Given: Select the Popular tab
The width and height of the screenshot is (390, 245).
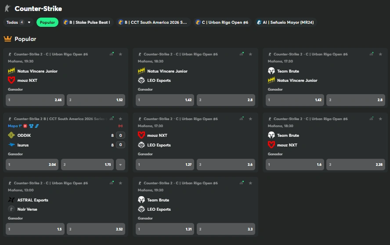Looking at the screenshot, I should click(x=47, y=22).
